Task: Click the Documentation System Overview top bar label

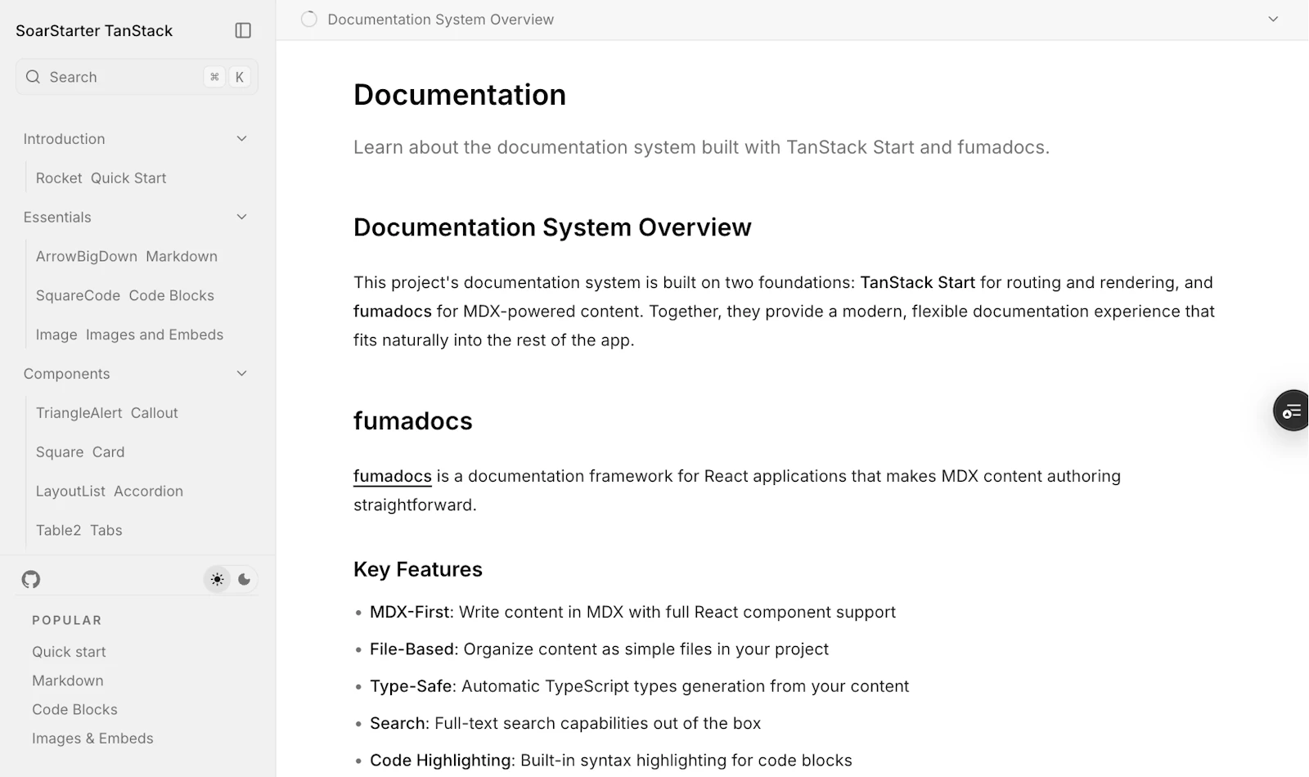Action: (440, 20)
